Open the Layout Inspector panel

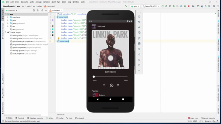208,118
